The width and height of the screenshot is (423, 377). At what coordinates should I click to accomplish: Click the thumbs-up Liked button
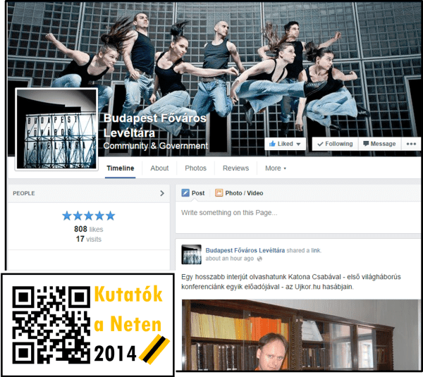click(285, 144)
